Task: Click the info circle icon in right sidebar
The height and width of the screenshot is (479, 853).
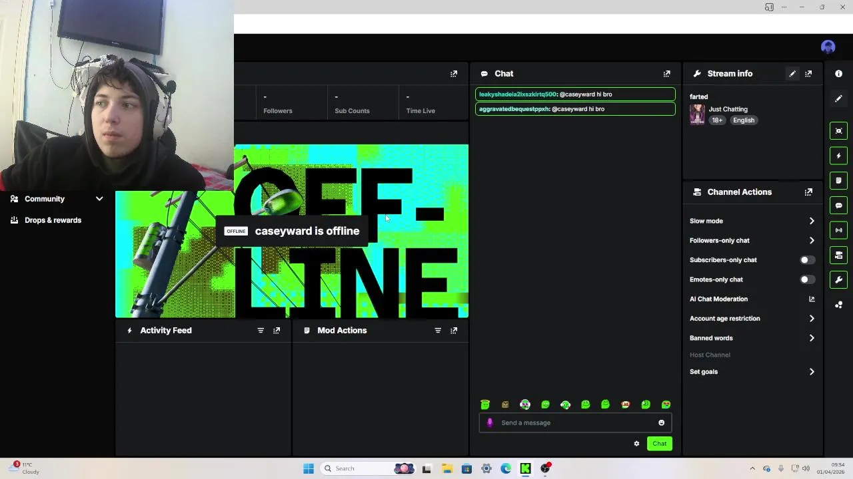Action: pyautogui.click(x=839, y=74)
